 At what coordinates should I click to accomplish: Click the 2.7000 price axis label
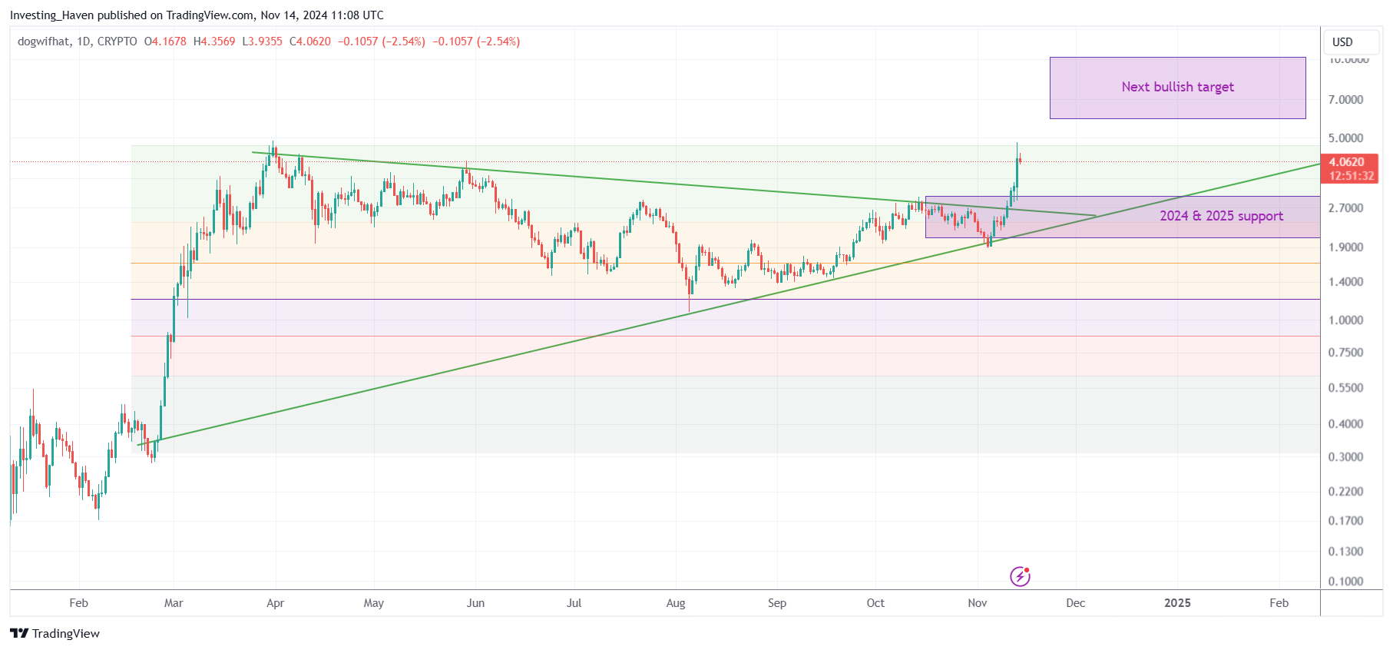[1345, 208]
